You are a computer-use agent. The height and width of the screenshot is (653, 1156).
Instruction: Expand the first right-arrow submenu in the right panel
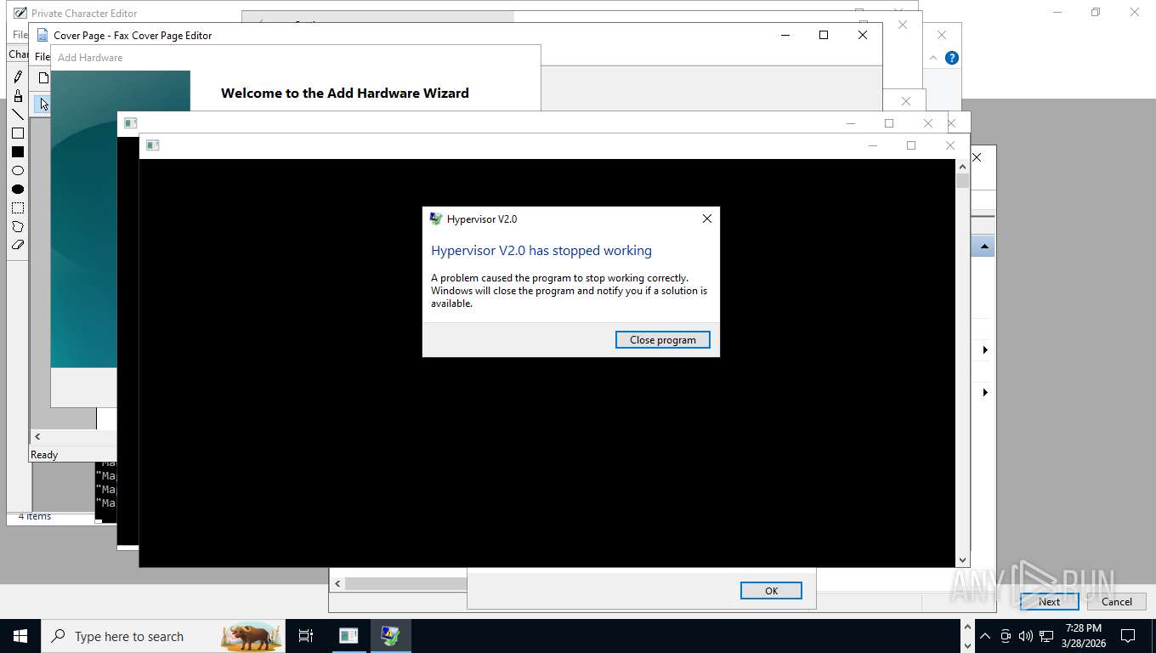pyautogui.click(x=985, y=350)
